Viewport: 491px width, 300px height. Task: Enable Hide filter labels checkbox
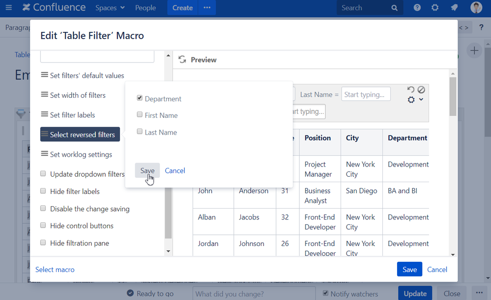(43, 191)
